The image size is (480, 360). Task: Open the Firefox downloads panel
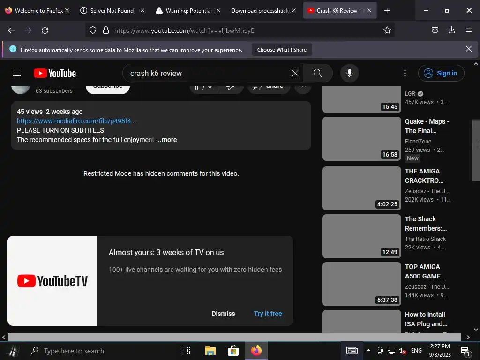coord(451,30)
